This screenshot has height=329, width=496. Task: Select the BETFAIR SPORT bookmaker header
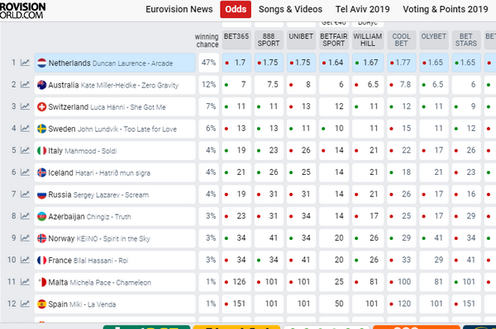click(x=334, y=40)
